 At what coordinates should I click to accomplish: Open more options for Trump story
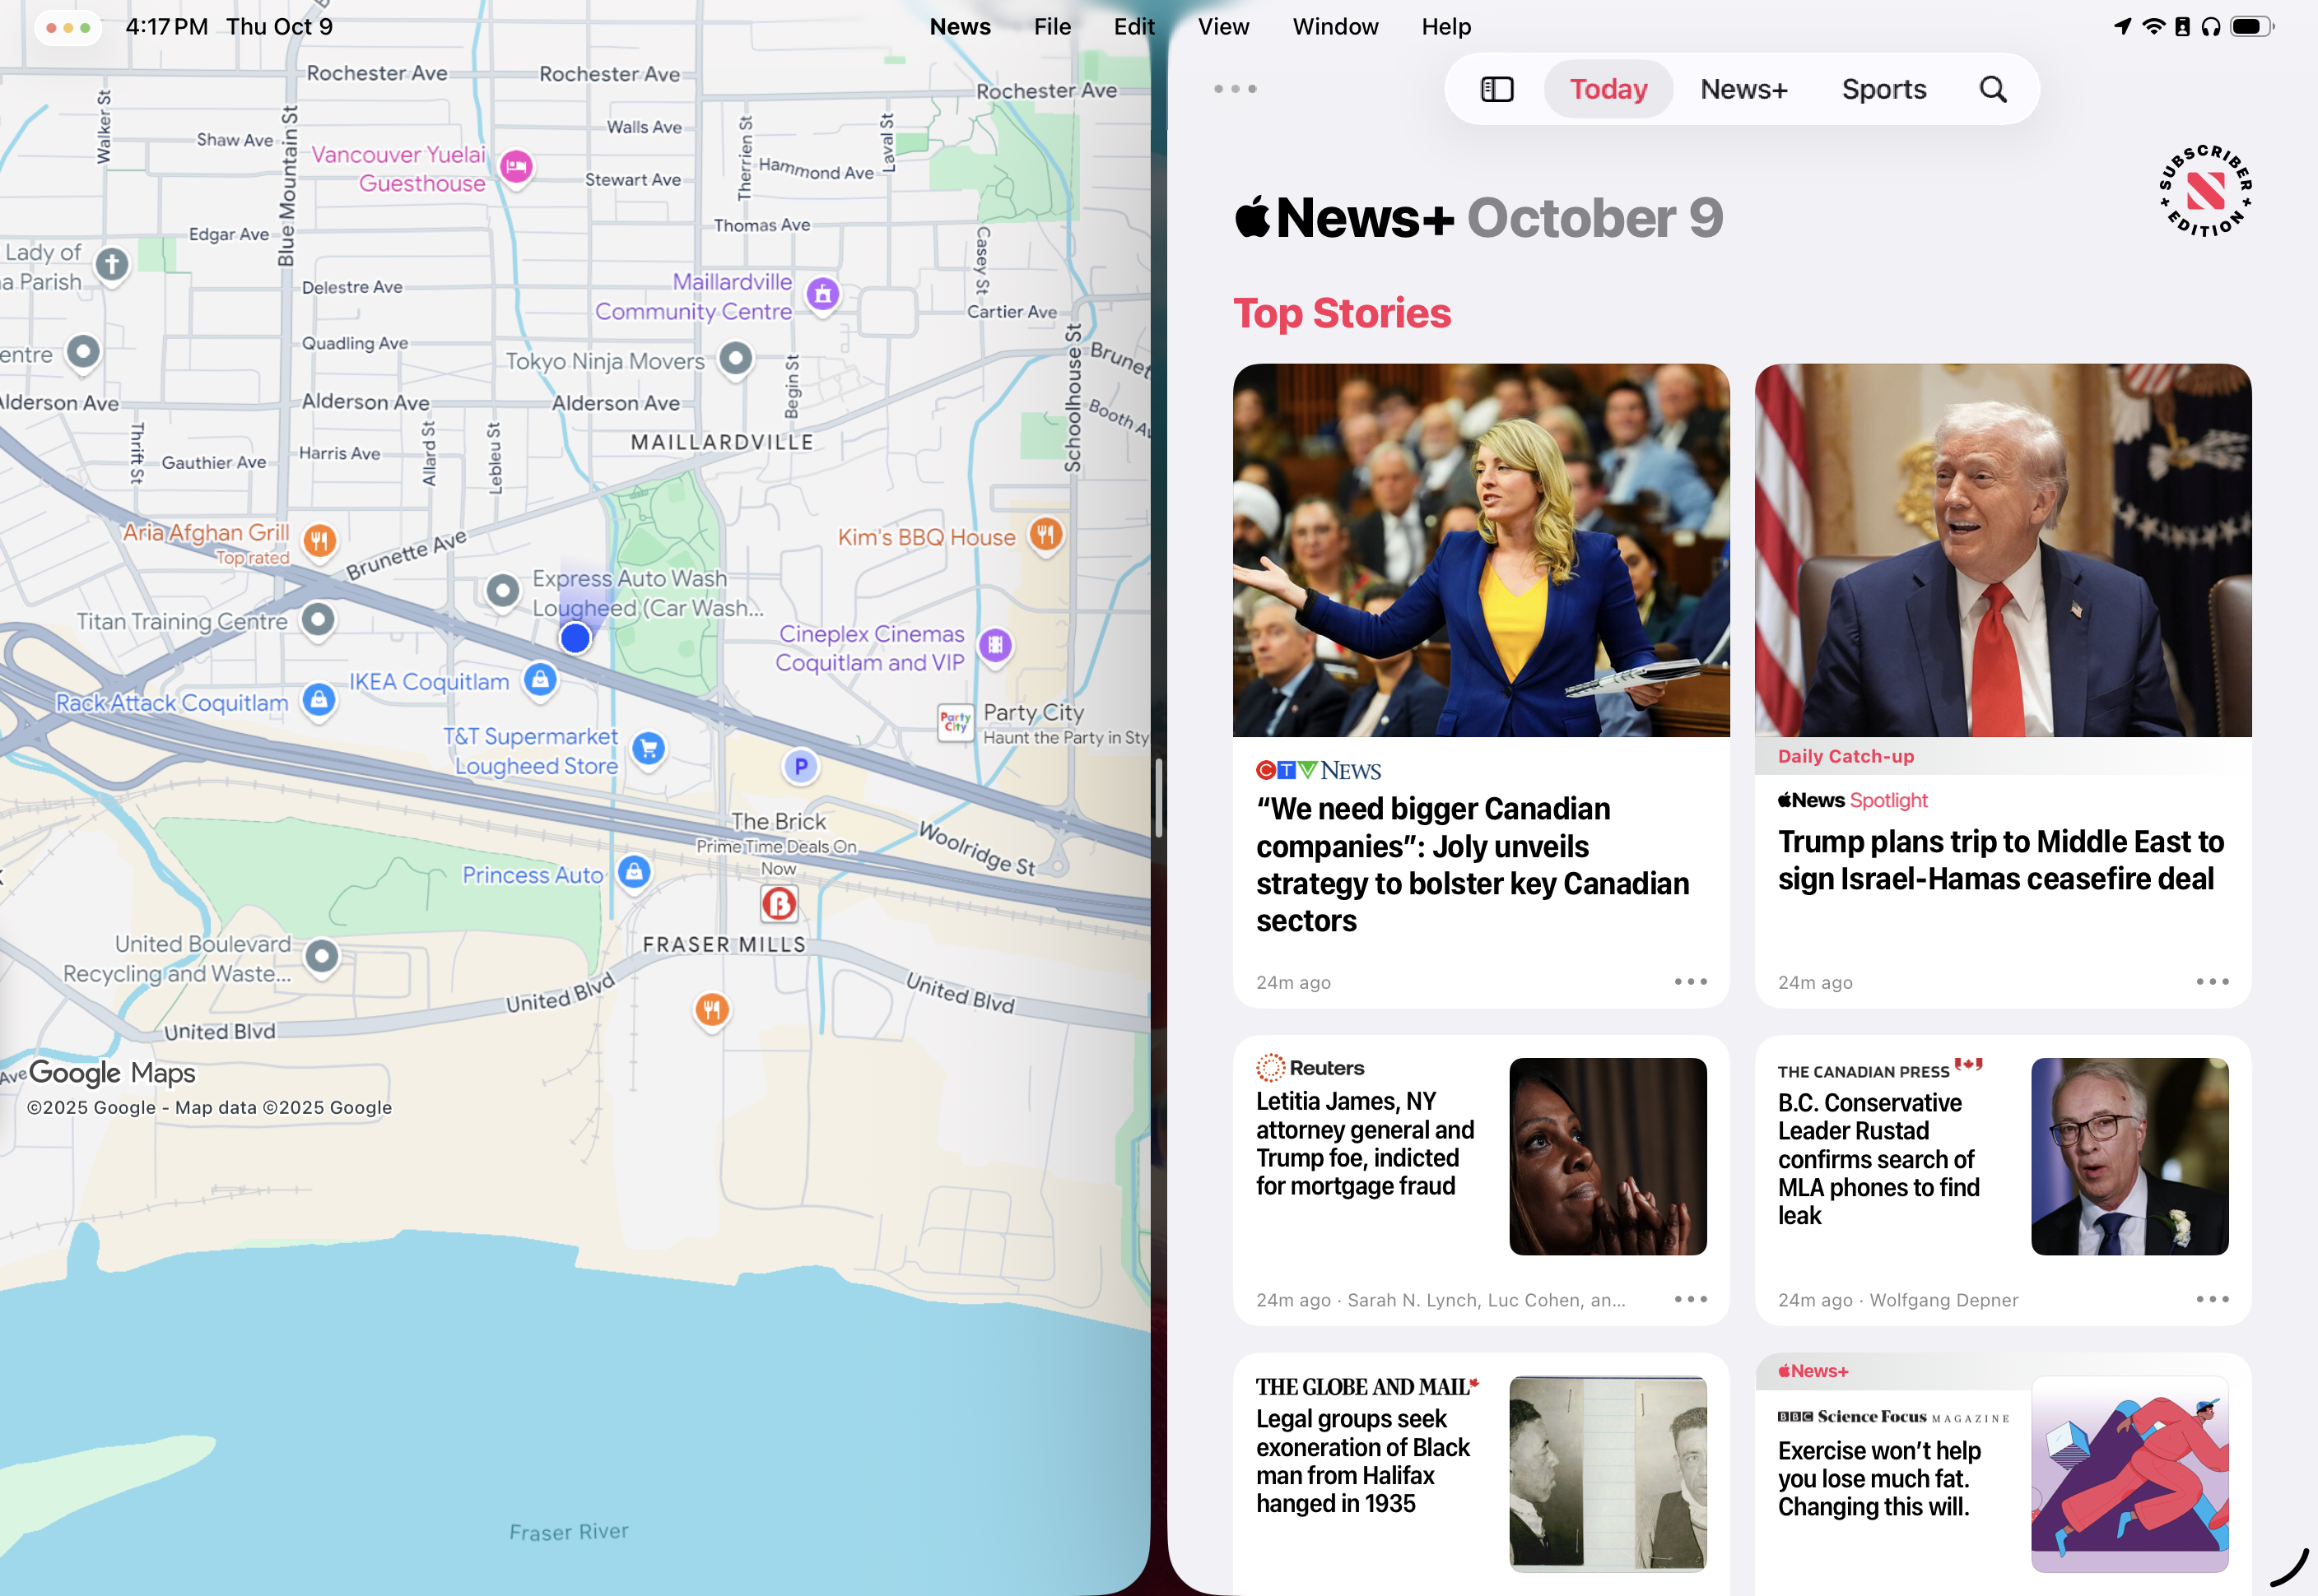2212,982
